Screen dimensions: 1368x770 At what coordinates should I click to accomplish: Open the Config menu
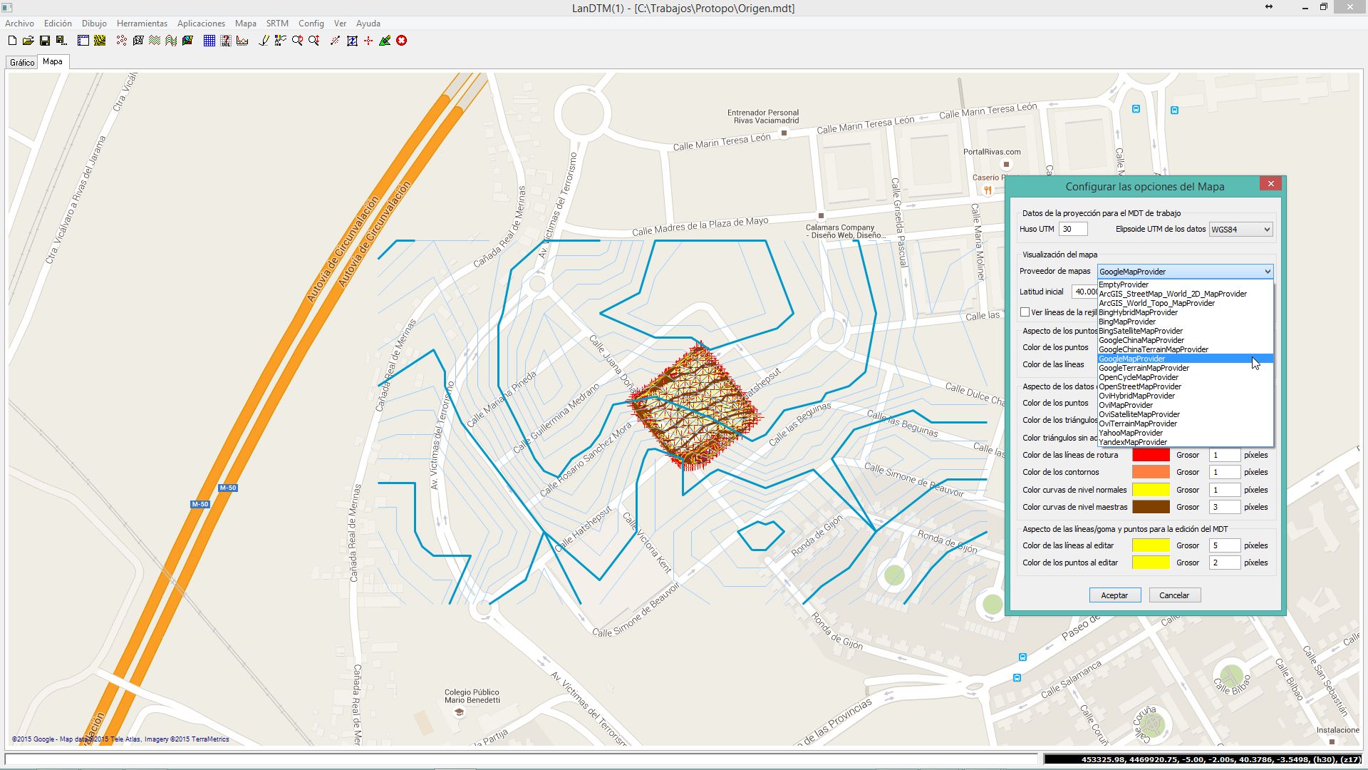(x=311, y=24)
